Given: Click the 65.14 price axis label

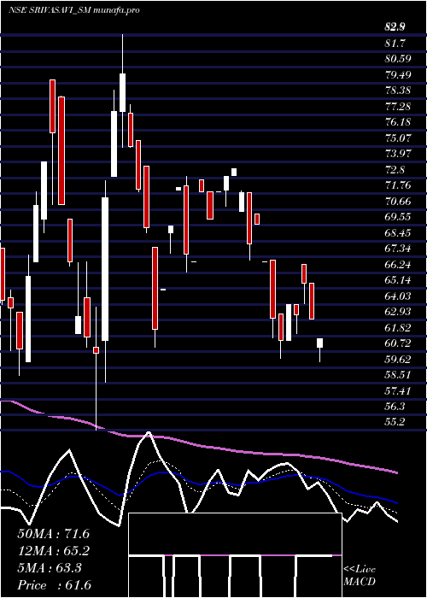Looking at the screenshot, I should (x=398, y=280).
